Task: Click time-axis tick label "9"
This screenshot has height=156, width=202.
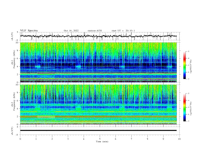Action: [x=163, y=139]
